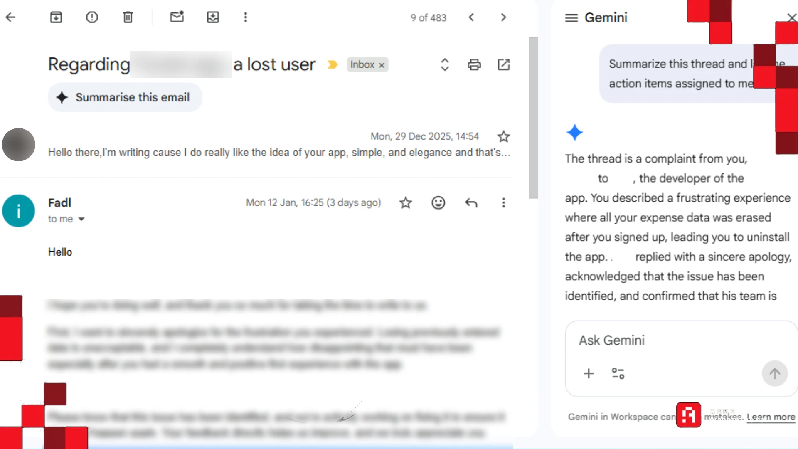
Task: Delete the email with trash icon
Action: click(x=128, y=17)
